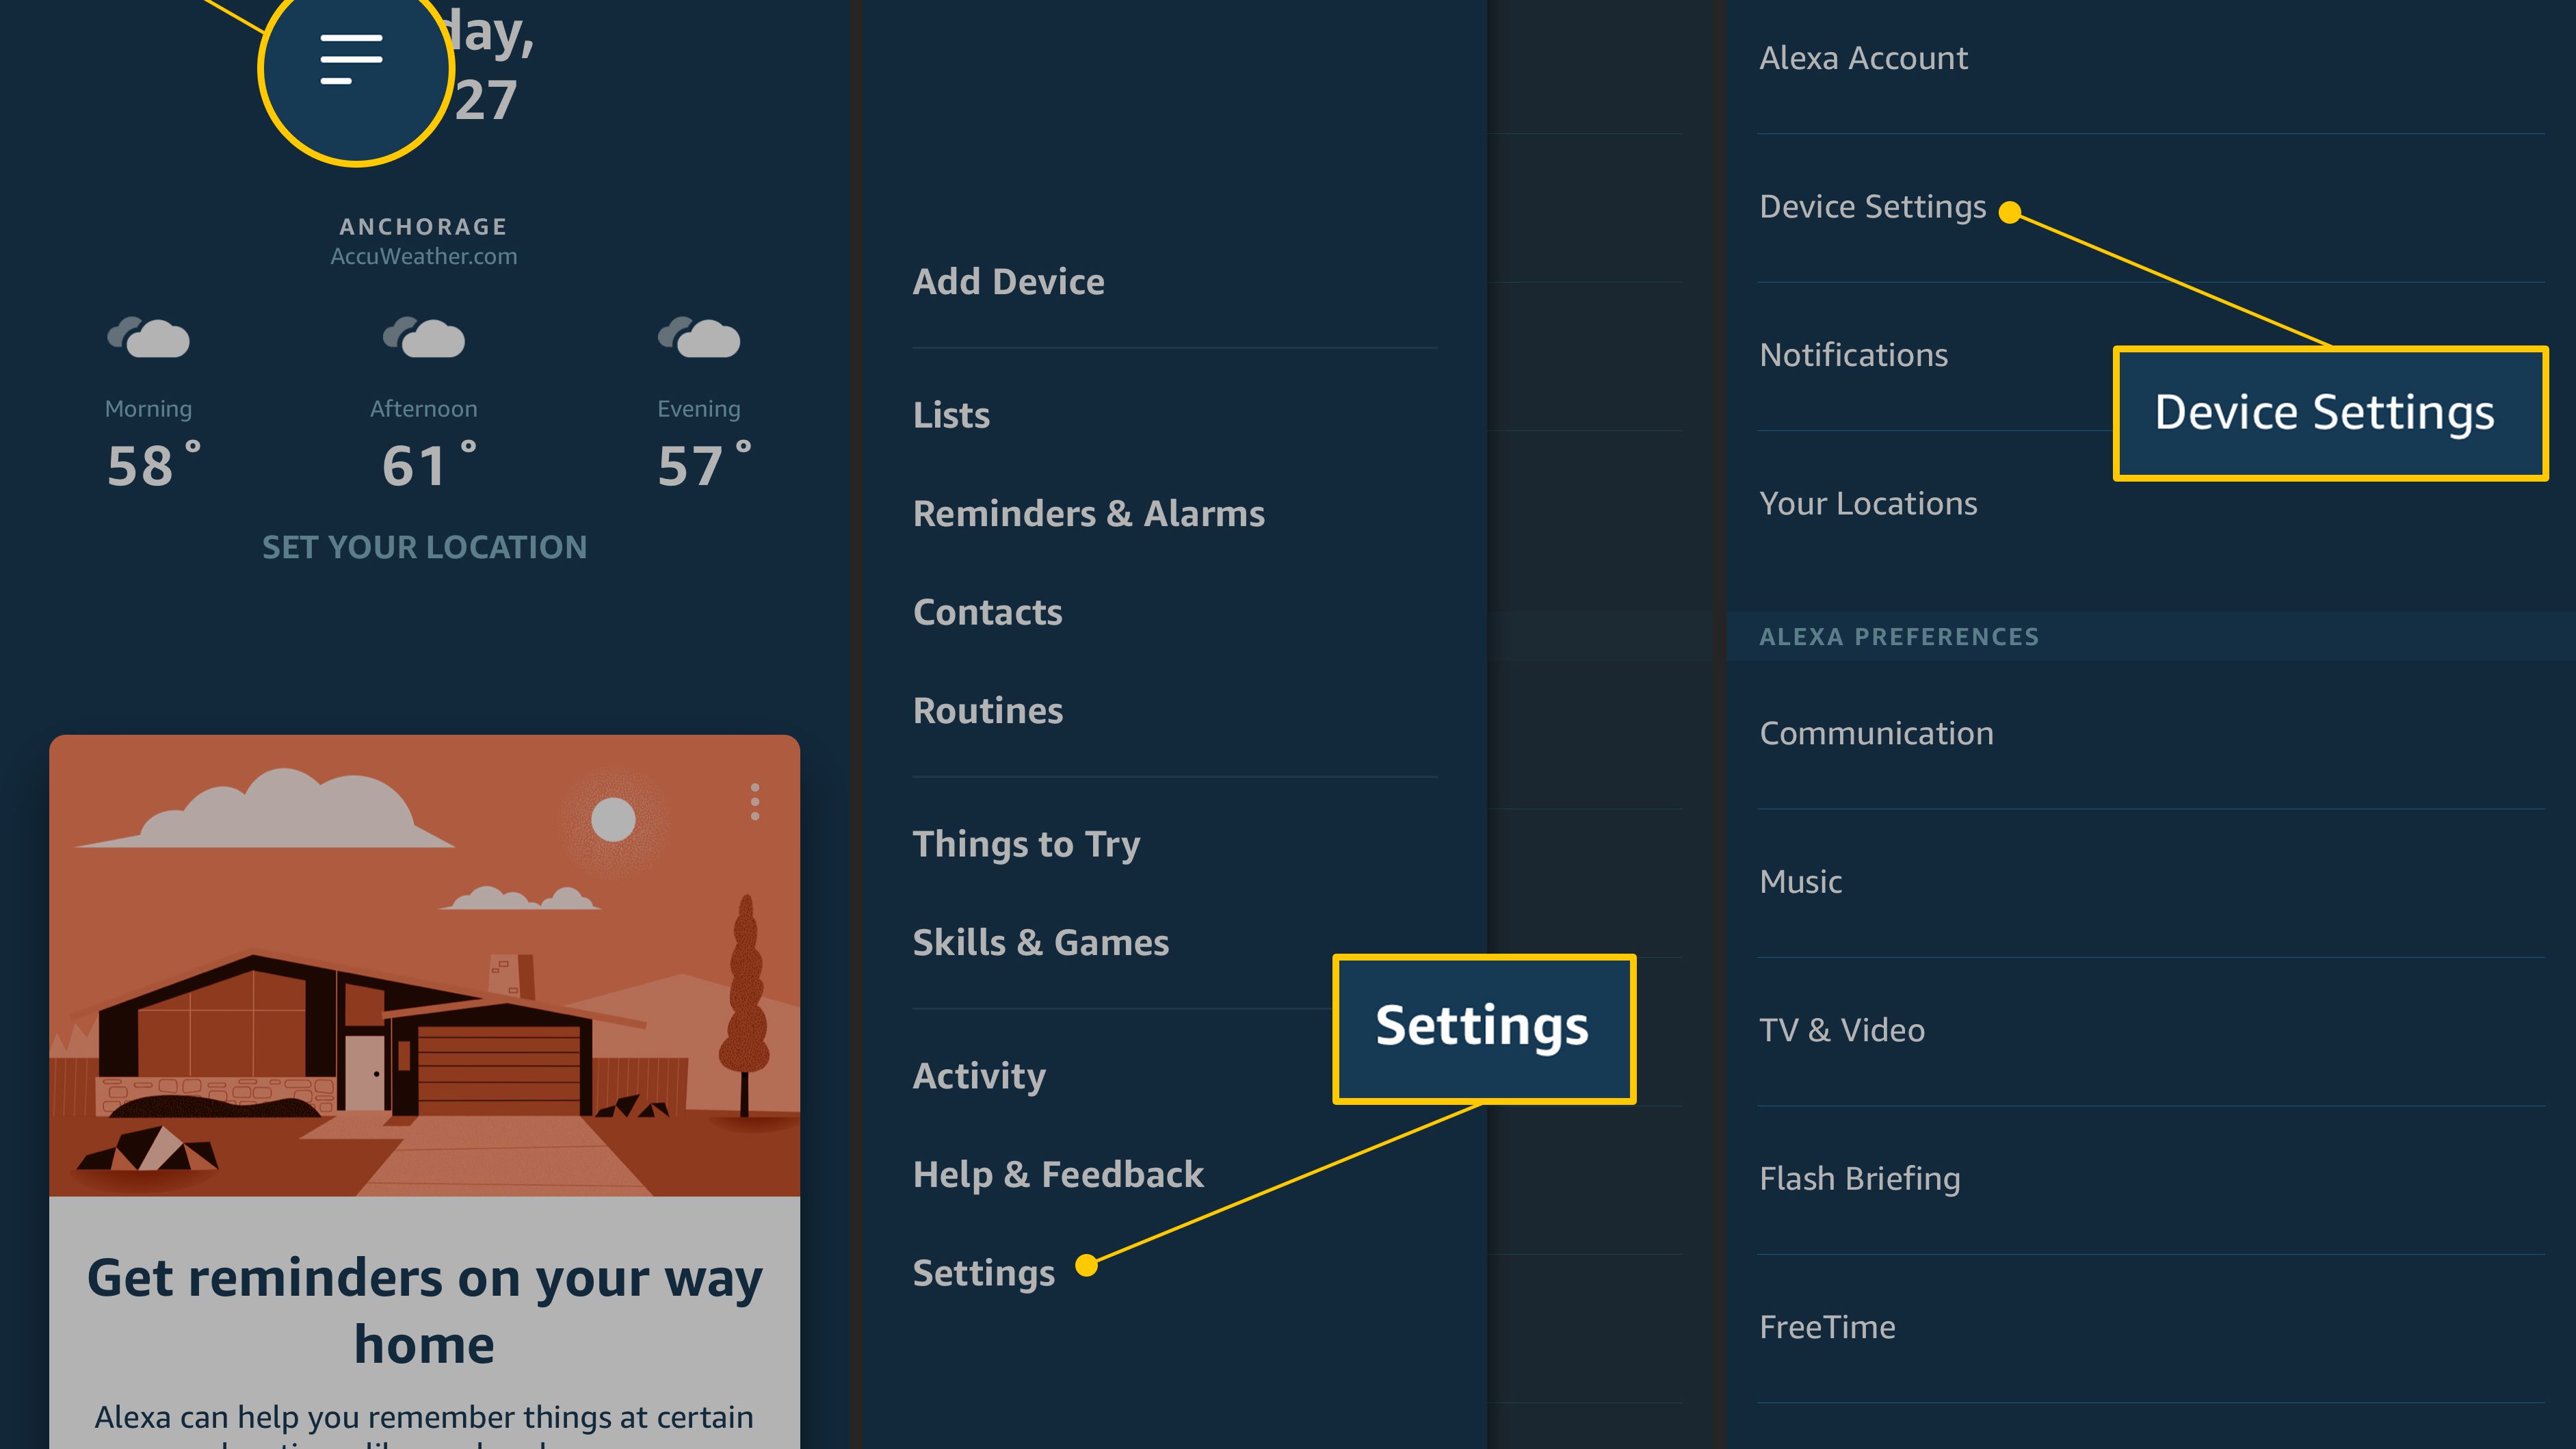Viewport: 2576px width, 1449px height.
Task: Tap the ANCHORAGE location label
Action: [424, 227]
